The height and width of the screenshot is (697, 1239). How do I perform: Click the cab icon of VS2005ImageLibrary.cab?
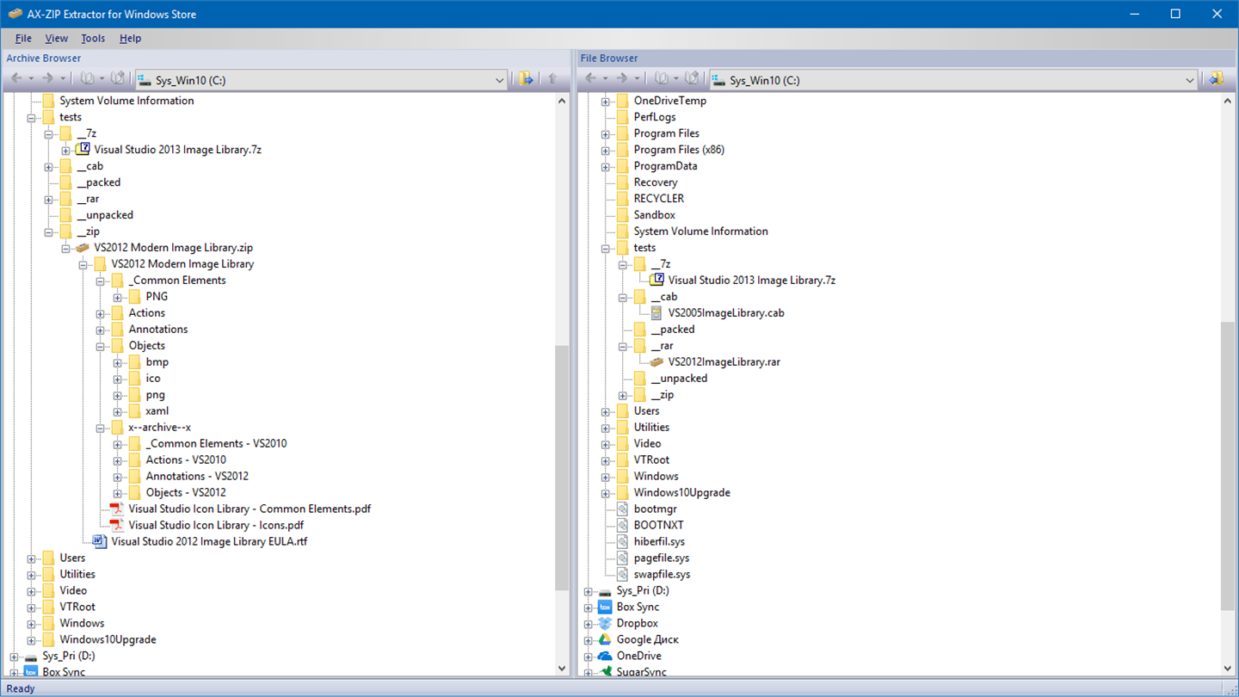656,313
